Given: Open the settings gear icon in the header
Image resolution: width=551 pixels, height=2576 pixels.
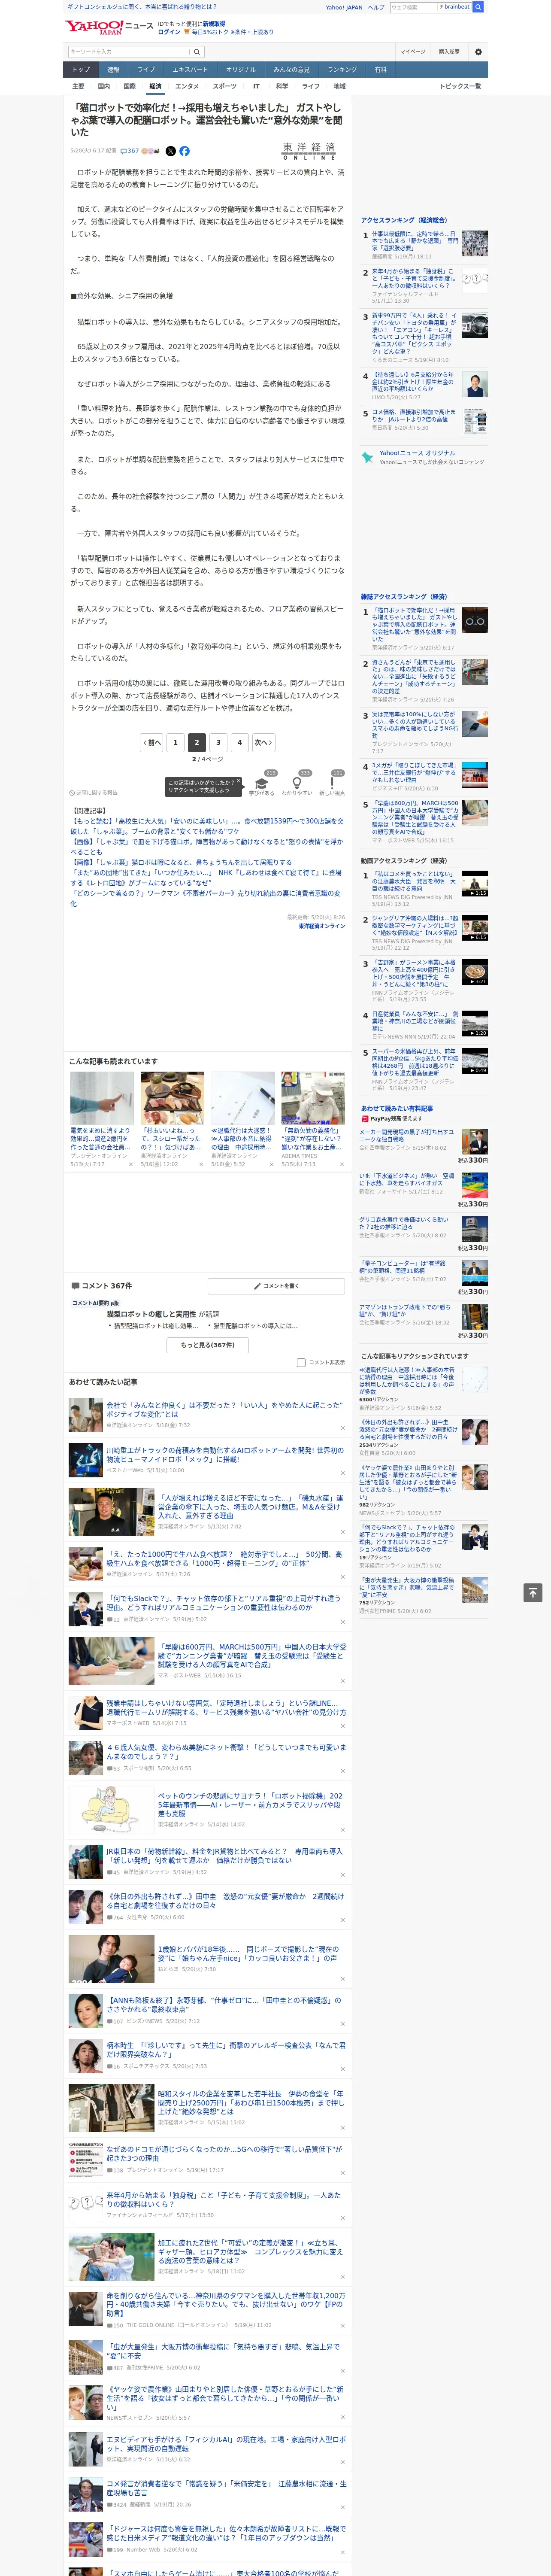Looking at the screenshot, I should pyautogui.click(x=478, y=52).
